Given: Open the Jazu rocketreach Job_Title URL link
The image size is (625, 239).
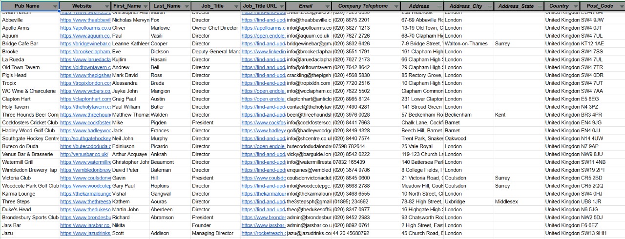Looking at the screenshot, I should [x=264, y=233].
